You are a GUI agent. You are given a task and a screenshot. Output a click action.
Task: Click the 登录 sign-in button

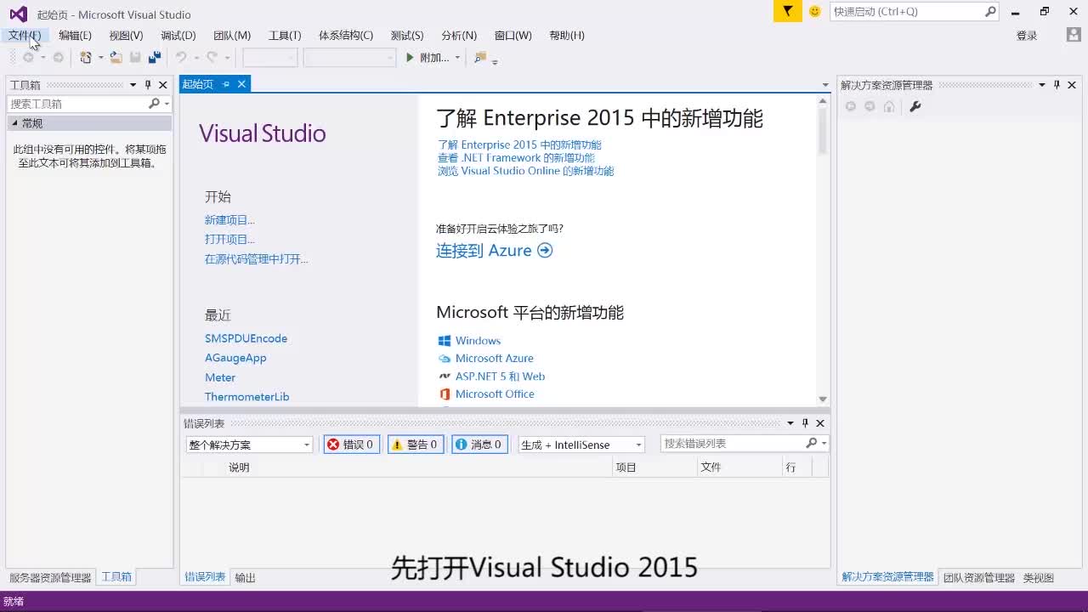point(1027,36)
